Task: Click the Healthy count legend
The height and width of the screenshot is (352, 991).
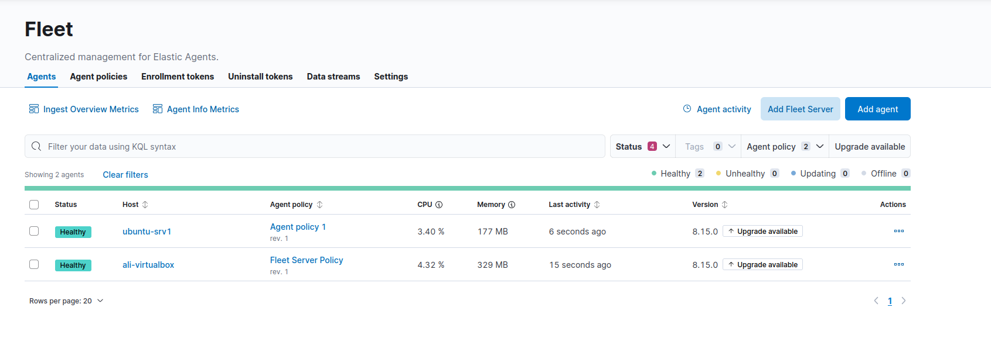Action: 677,174
